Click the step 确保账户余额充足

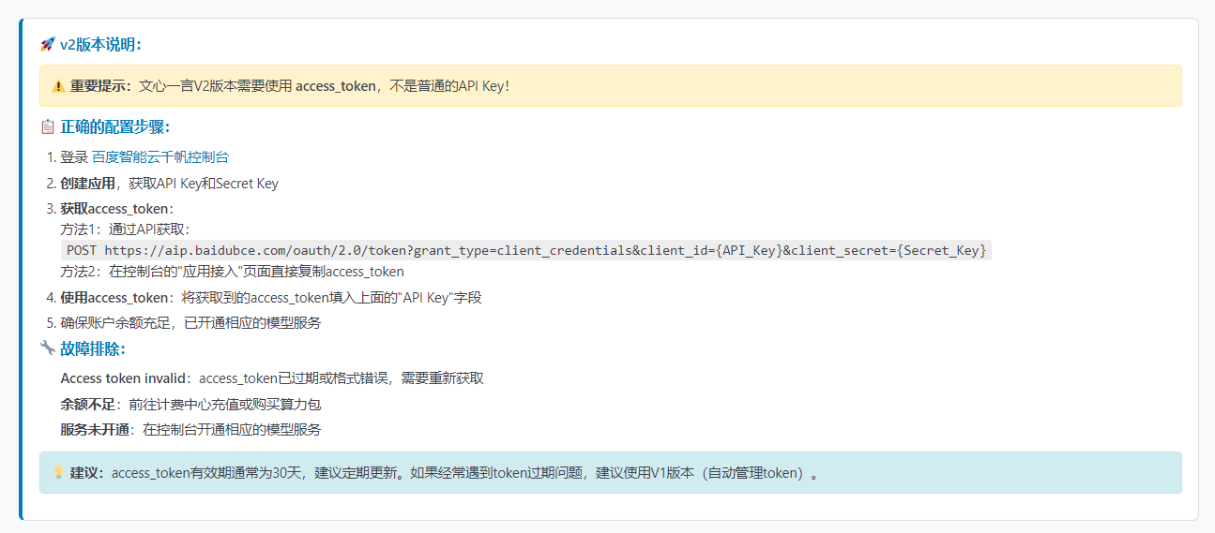[190, 323]
